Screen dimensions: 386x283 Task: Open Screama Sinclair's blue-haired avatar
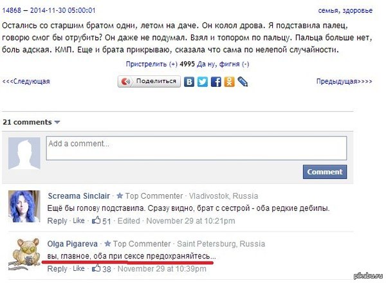tap(24, 206)
